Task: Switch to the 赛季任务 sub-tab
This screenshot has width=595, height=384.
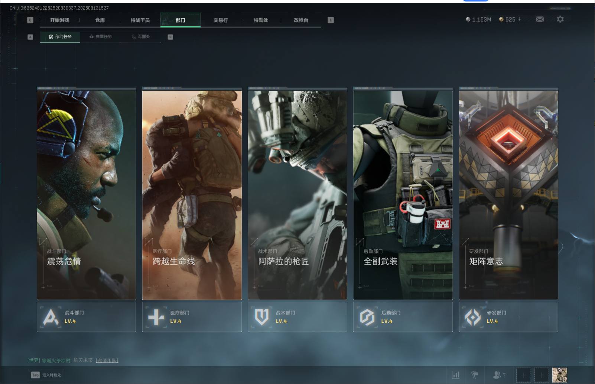Action: point(100,37)
